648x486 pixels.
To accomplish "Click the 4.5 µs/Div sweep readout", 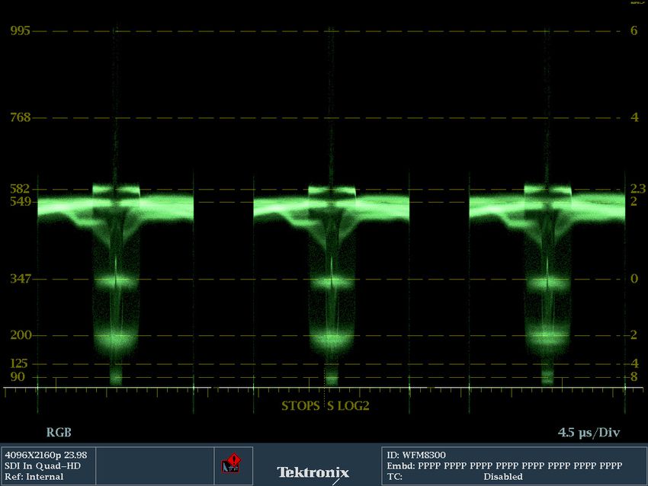I will 589,433.
